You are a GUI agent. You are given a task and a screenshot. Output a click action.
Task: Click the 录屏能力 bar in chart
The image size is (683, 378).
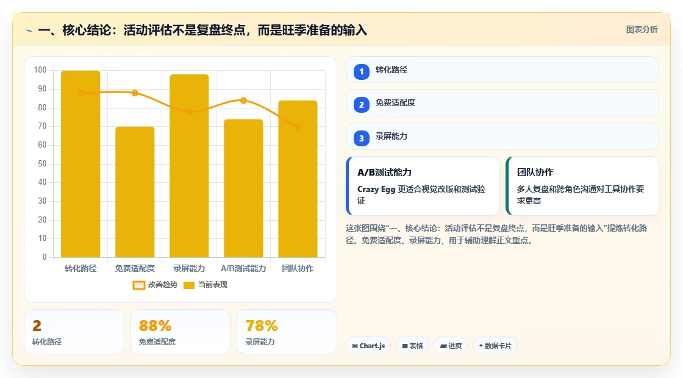click(189, 166)
